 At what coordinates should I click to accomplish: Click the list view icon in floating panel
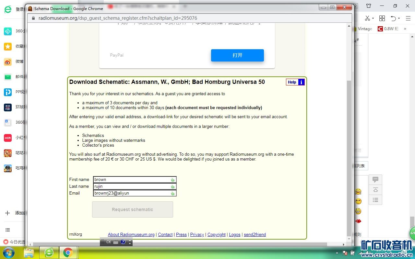pyautogui.click(x=375, y=200)
